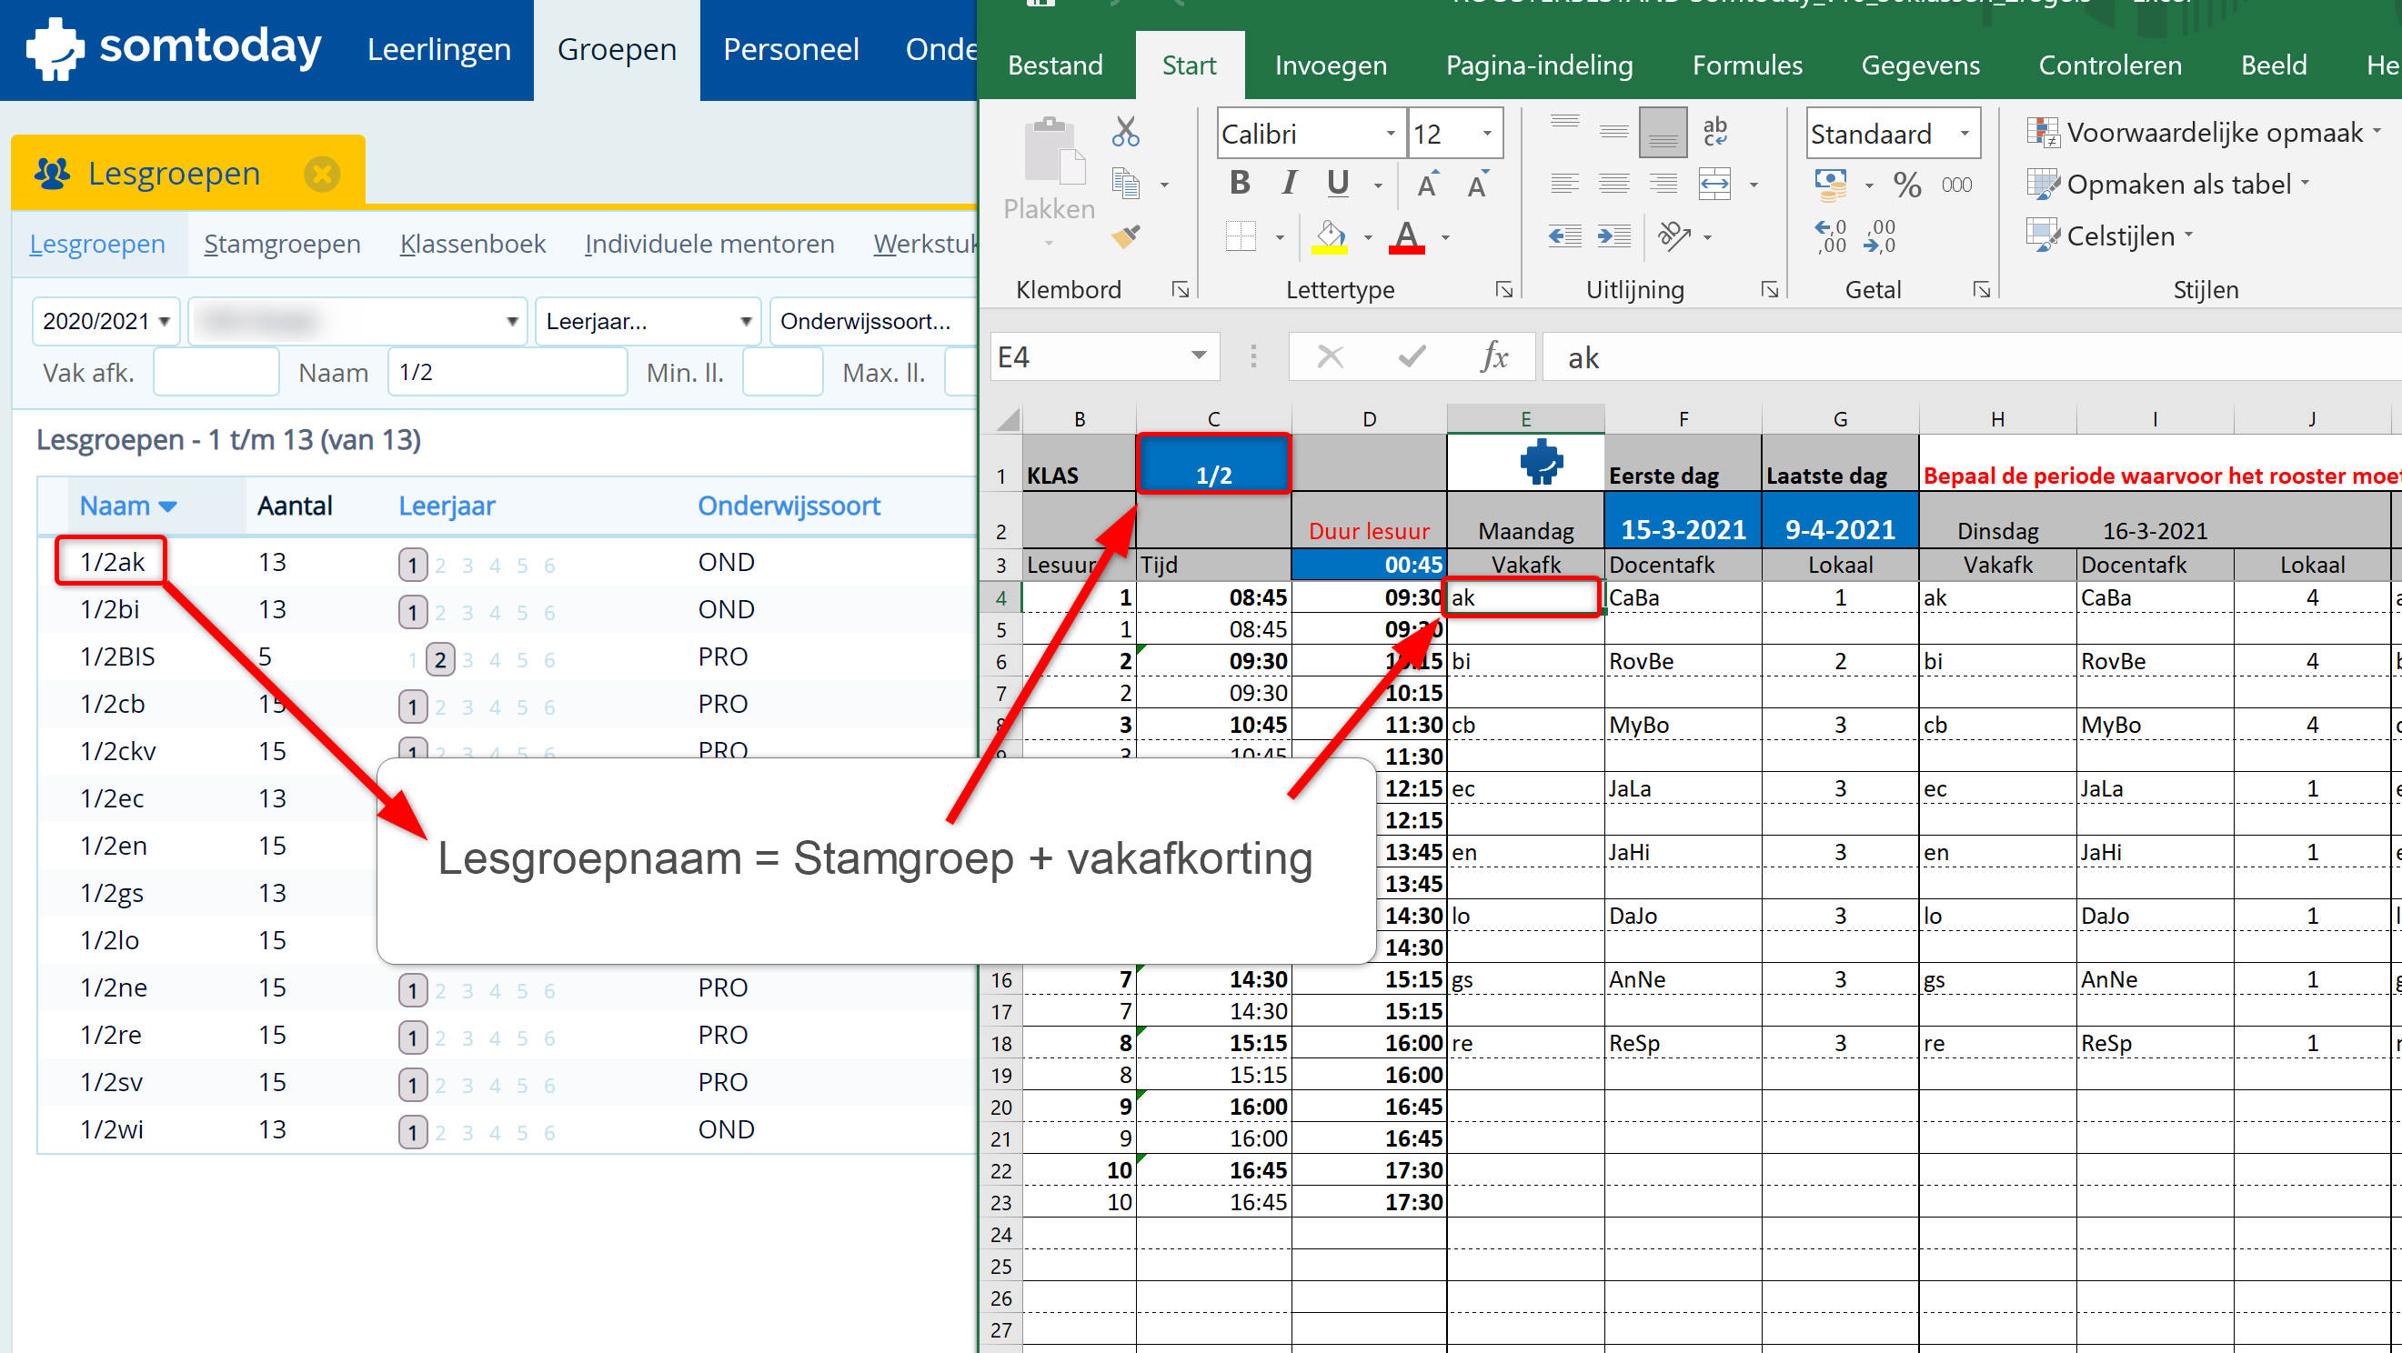2402x1353 pixels.
Task: Click text orientation icon
Action: (1674, 236)
